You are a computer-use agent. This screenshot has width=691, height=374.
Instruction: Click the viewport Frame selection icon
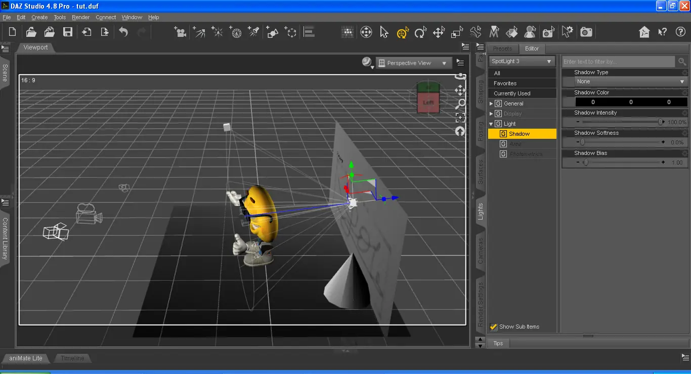click(x=460, y=118)
